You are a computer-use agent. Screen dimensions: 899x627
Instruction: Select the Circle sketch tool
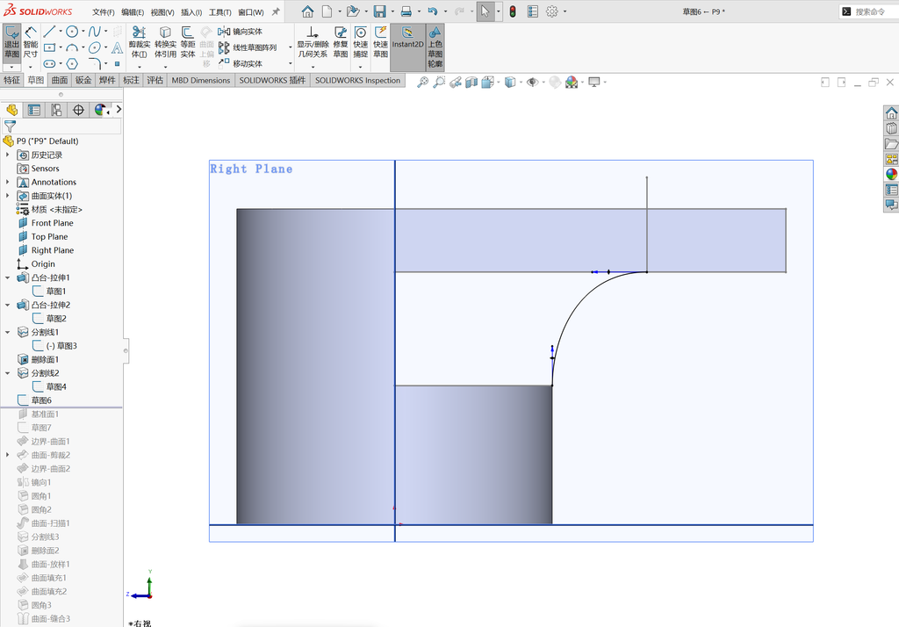coord(72,32)
